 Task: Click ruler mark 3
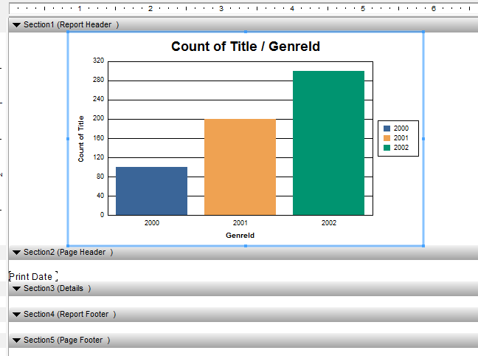[221, 9]
